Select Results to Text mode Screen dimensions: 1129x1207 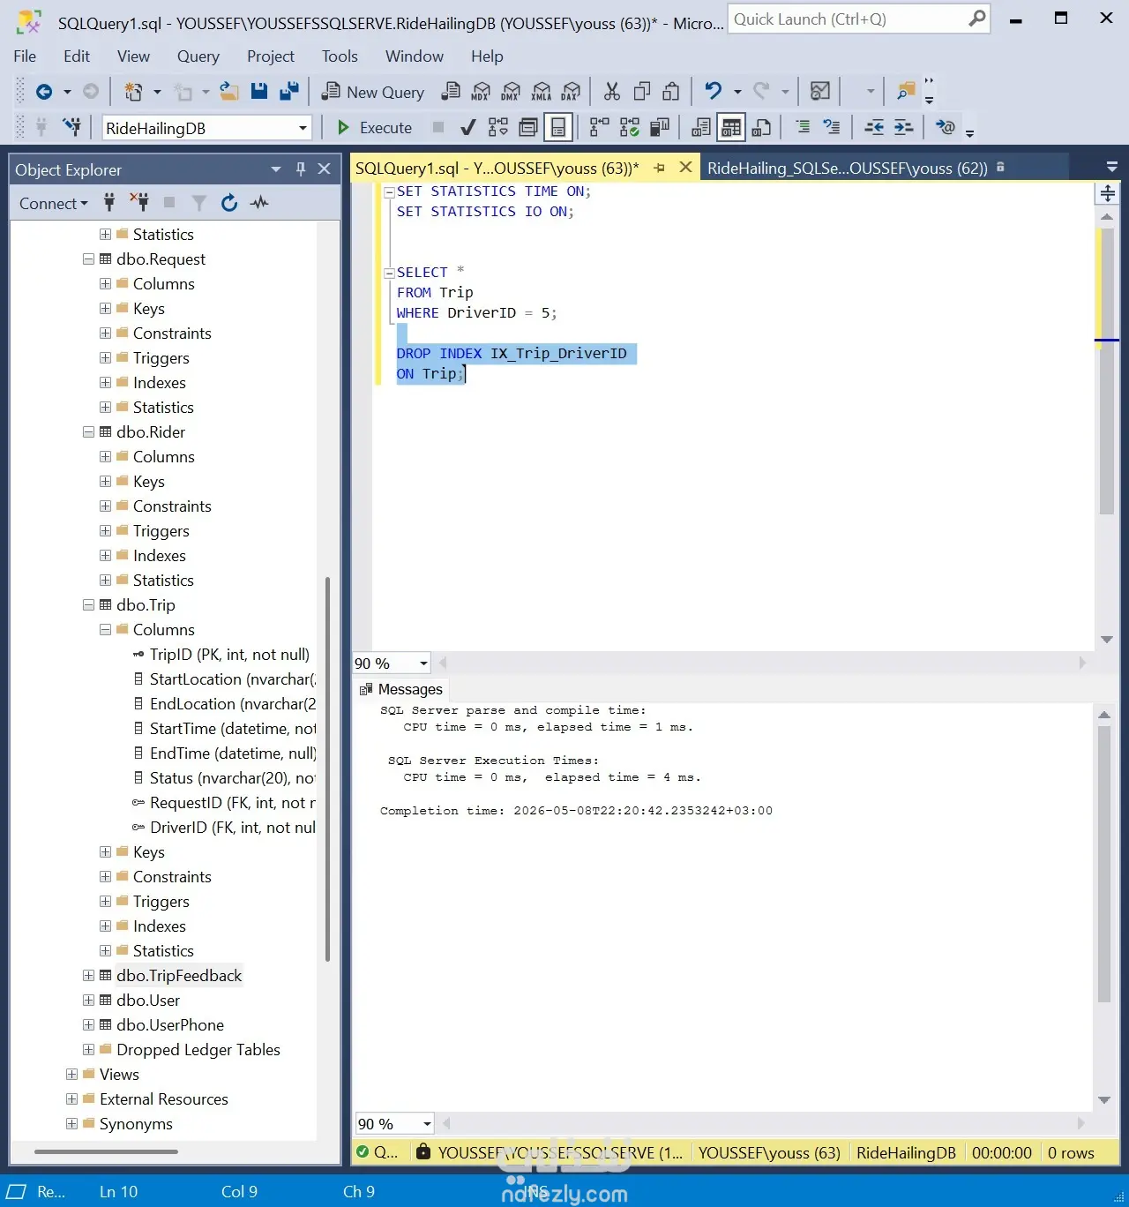coord(701,128)
